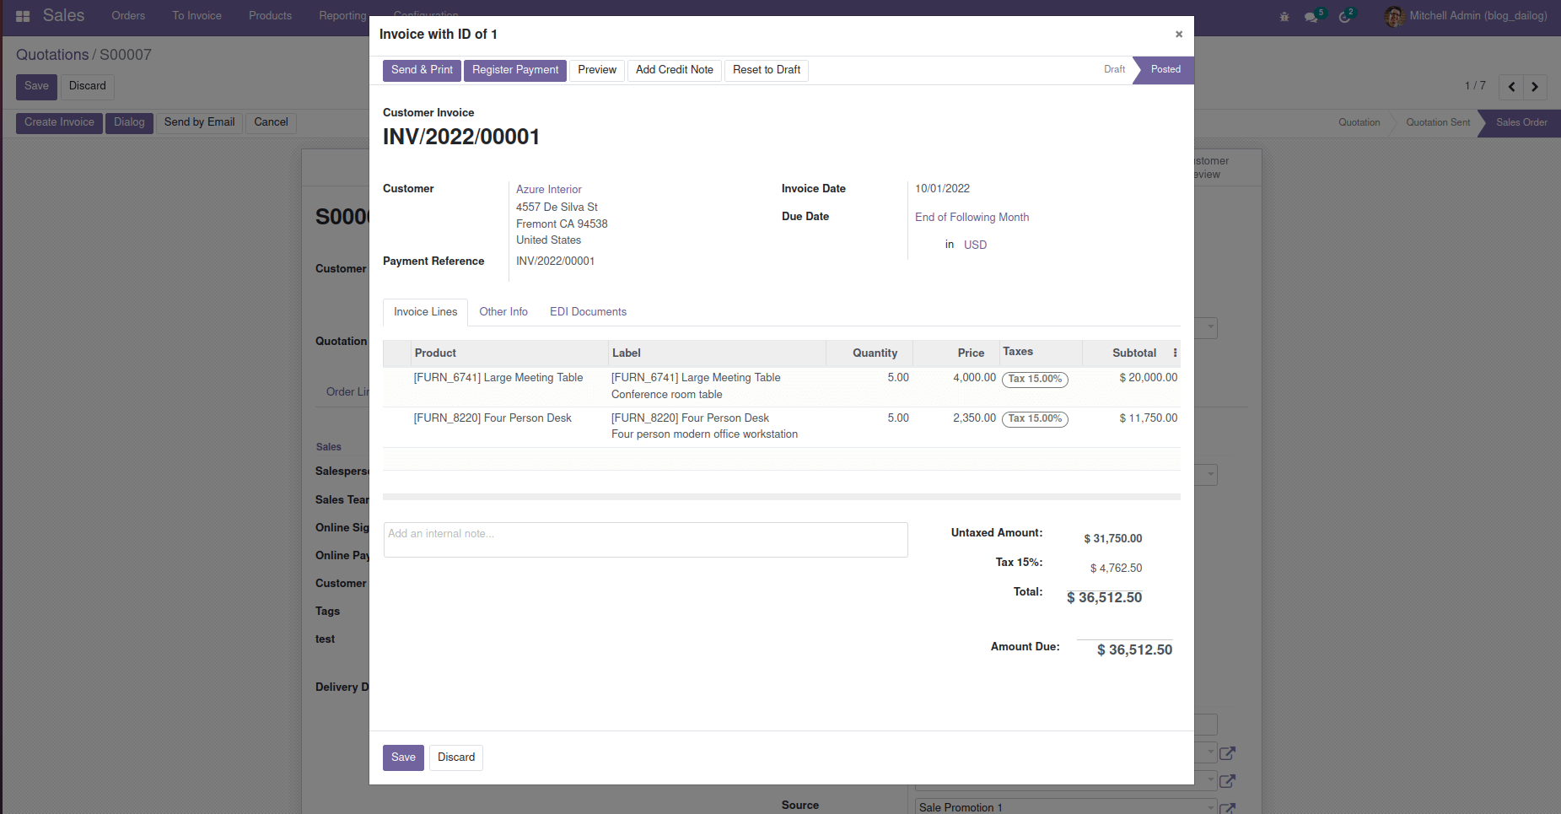This screenshot has width=1561, height=814.
Task: Sort by Product column header
Action: [509, 353]
